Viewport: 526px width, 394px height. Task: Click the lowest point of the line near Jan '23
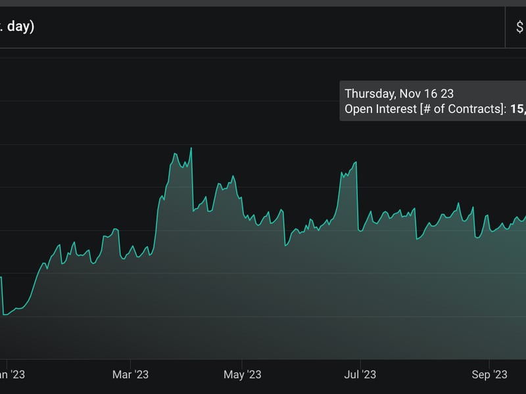click(5, 315)
